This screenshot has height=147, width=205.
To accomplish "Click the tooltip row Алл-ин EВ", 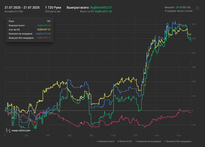I will coord(30,29).
